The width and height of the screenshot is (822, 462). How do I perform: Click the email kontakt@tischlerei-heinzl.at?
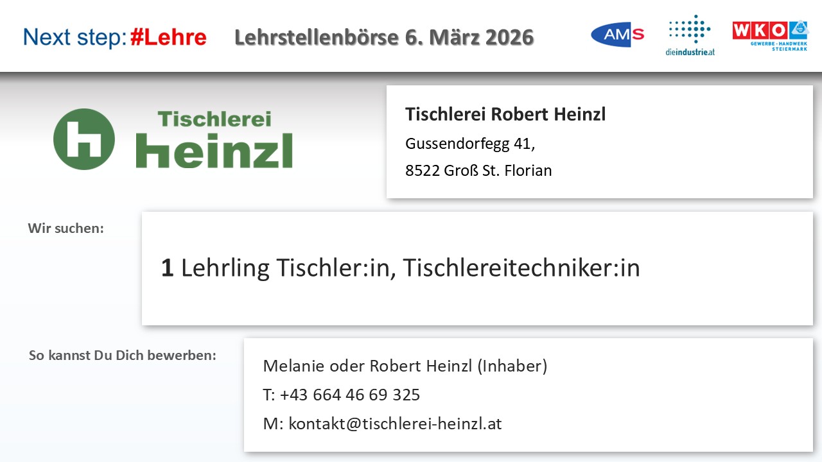pos(395,424)
